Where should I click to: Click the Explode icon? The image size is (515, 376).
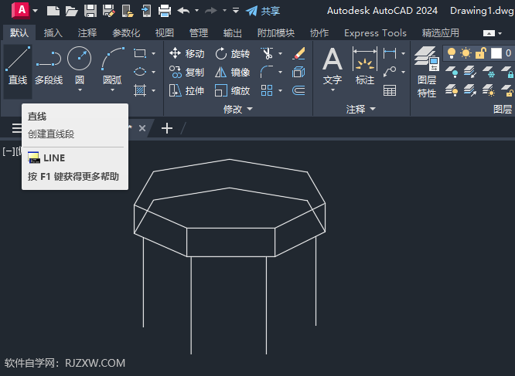coord(298,72)
